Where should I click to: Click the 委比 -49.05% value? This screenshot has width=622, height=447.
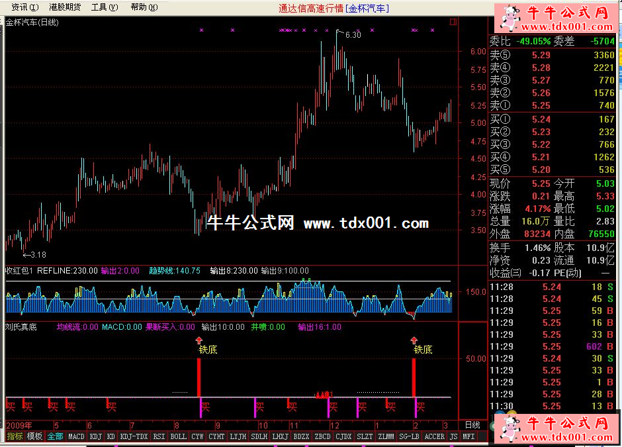(x=533, y=41)
